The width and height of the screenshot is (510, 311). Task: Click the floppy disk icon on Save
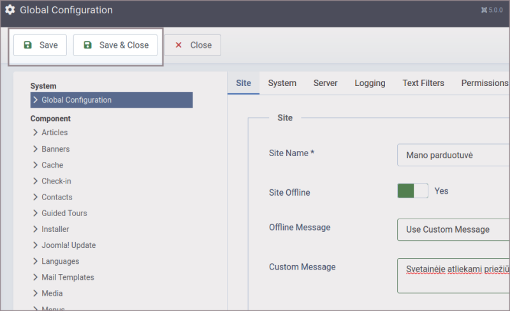pyautogui.click(x=28, y=45)
